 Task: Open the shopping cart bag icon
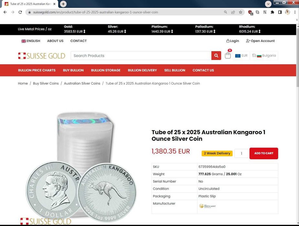click(228, 56)
